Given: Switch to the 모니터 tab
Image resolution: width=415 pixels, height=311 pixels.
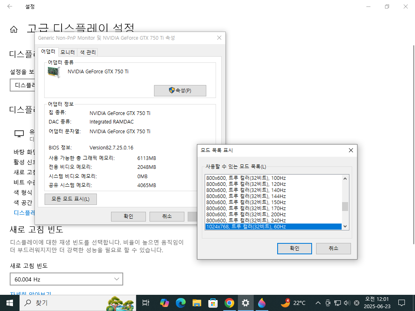Looking at the screenshot, I should (68, 52).
